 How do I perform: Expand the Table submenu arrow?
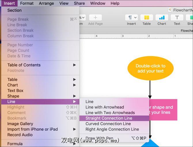(x=75, y=80)
